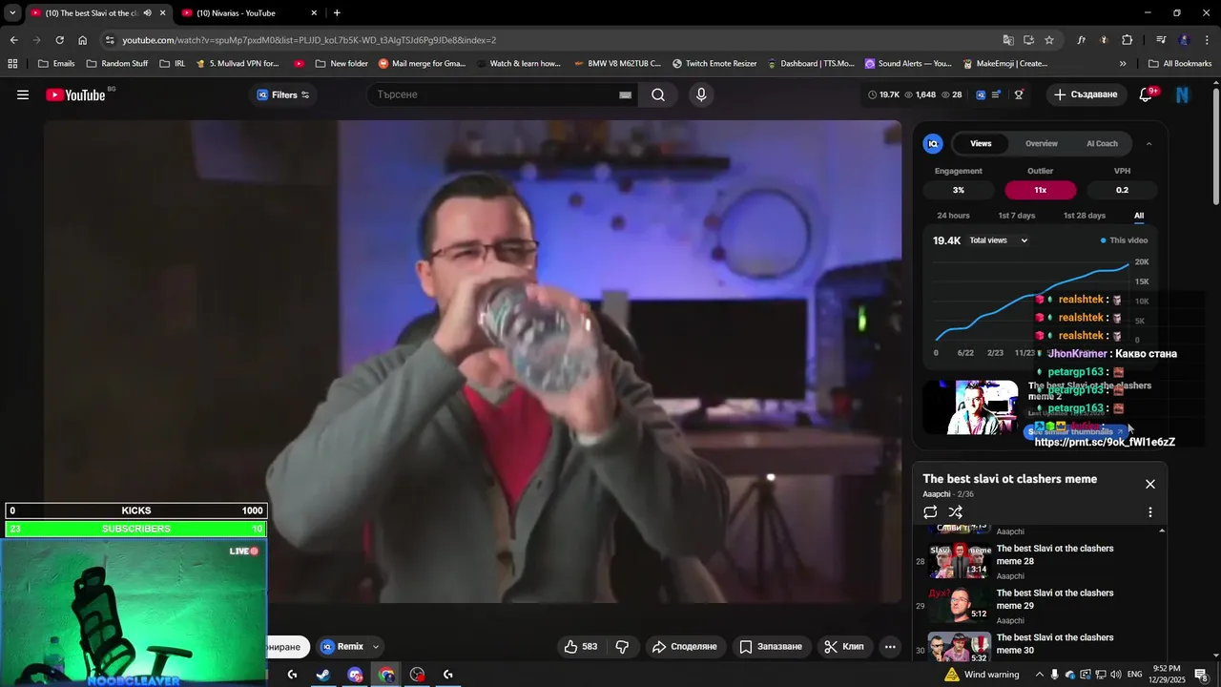Viewport: 1221px width, 687px height.
Task: Click the 3% Engagement value
Action: tap(959, 190)
